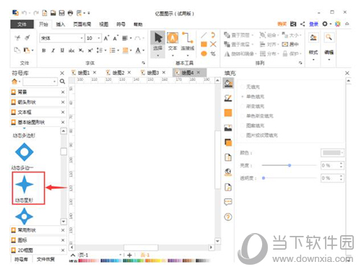This screenshot has height=272, width=361.
Task: Switch to the Page Layout (页面布局) tab
Action: click(x=82, y=24)
